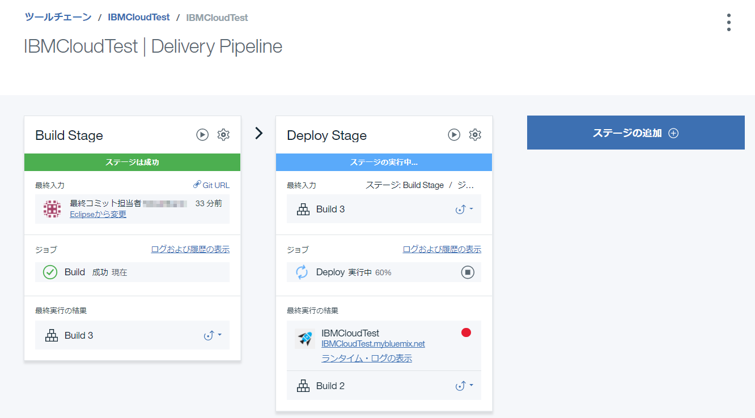The height and width of the screenshot is (418, 755).
Task: Click the committer avatar in Build Stage
Action: pyautogui.click(x=52, y=210)
